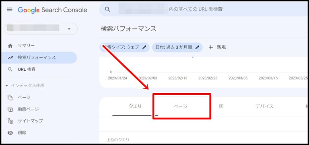The height and width of the screenshot is (145, 309).
Task: Add a 新規 filter
Action: click(217, 47)
